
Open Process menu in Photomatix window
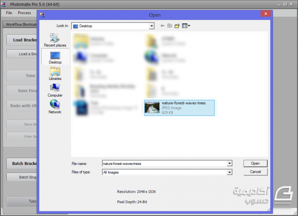point(24,13)
